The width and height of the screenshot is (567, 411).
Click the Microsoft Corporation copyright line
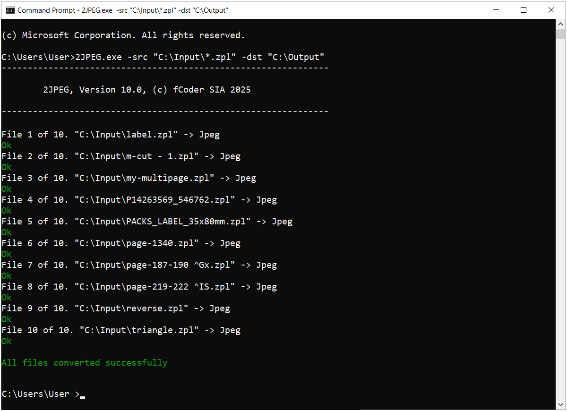pos(123,35)
